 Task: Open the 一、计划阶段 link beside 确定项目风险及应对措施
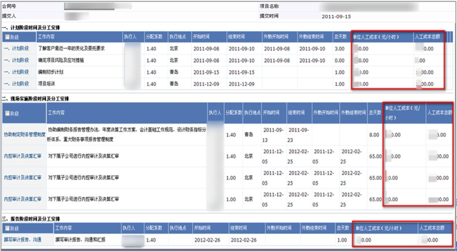(x=16, y=60)
